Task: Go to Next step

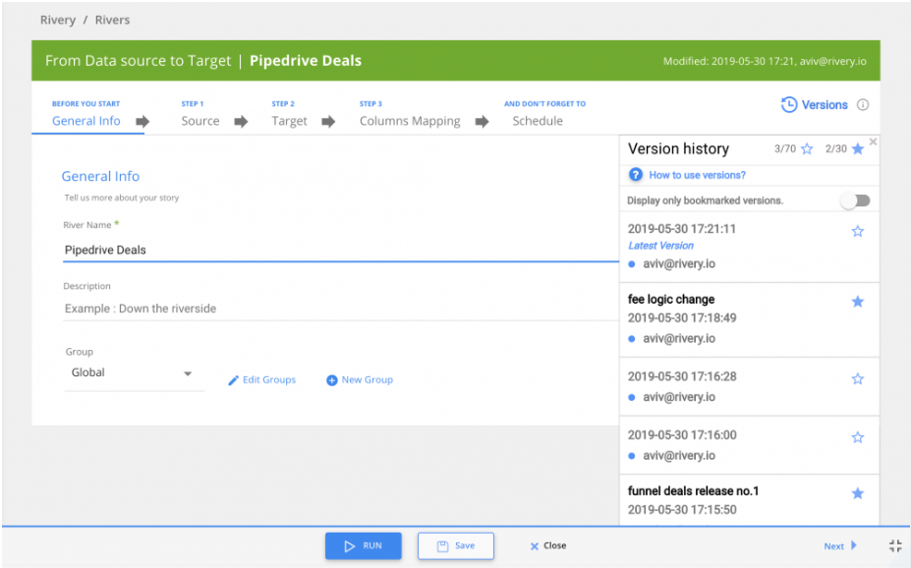Action: tap(840, 546)
